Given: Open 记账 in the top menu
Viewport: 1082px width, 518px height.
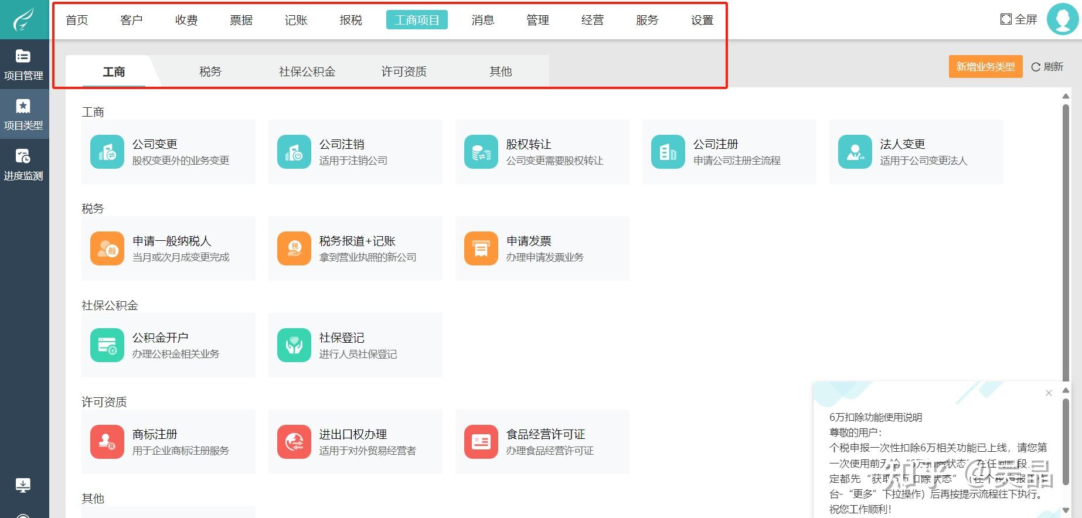Looking at the screenshot, I should [x=296, y=20].
